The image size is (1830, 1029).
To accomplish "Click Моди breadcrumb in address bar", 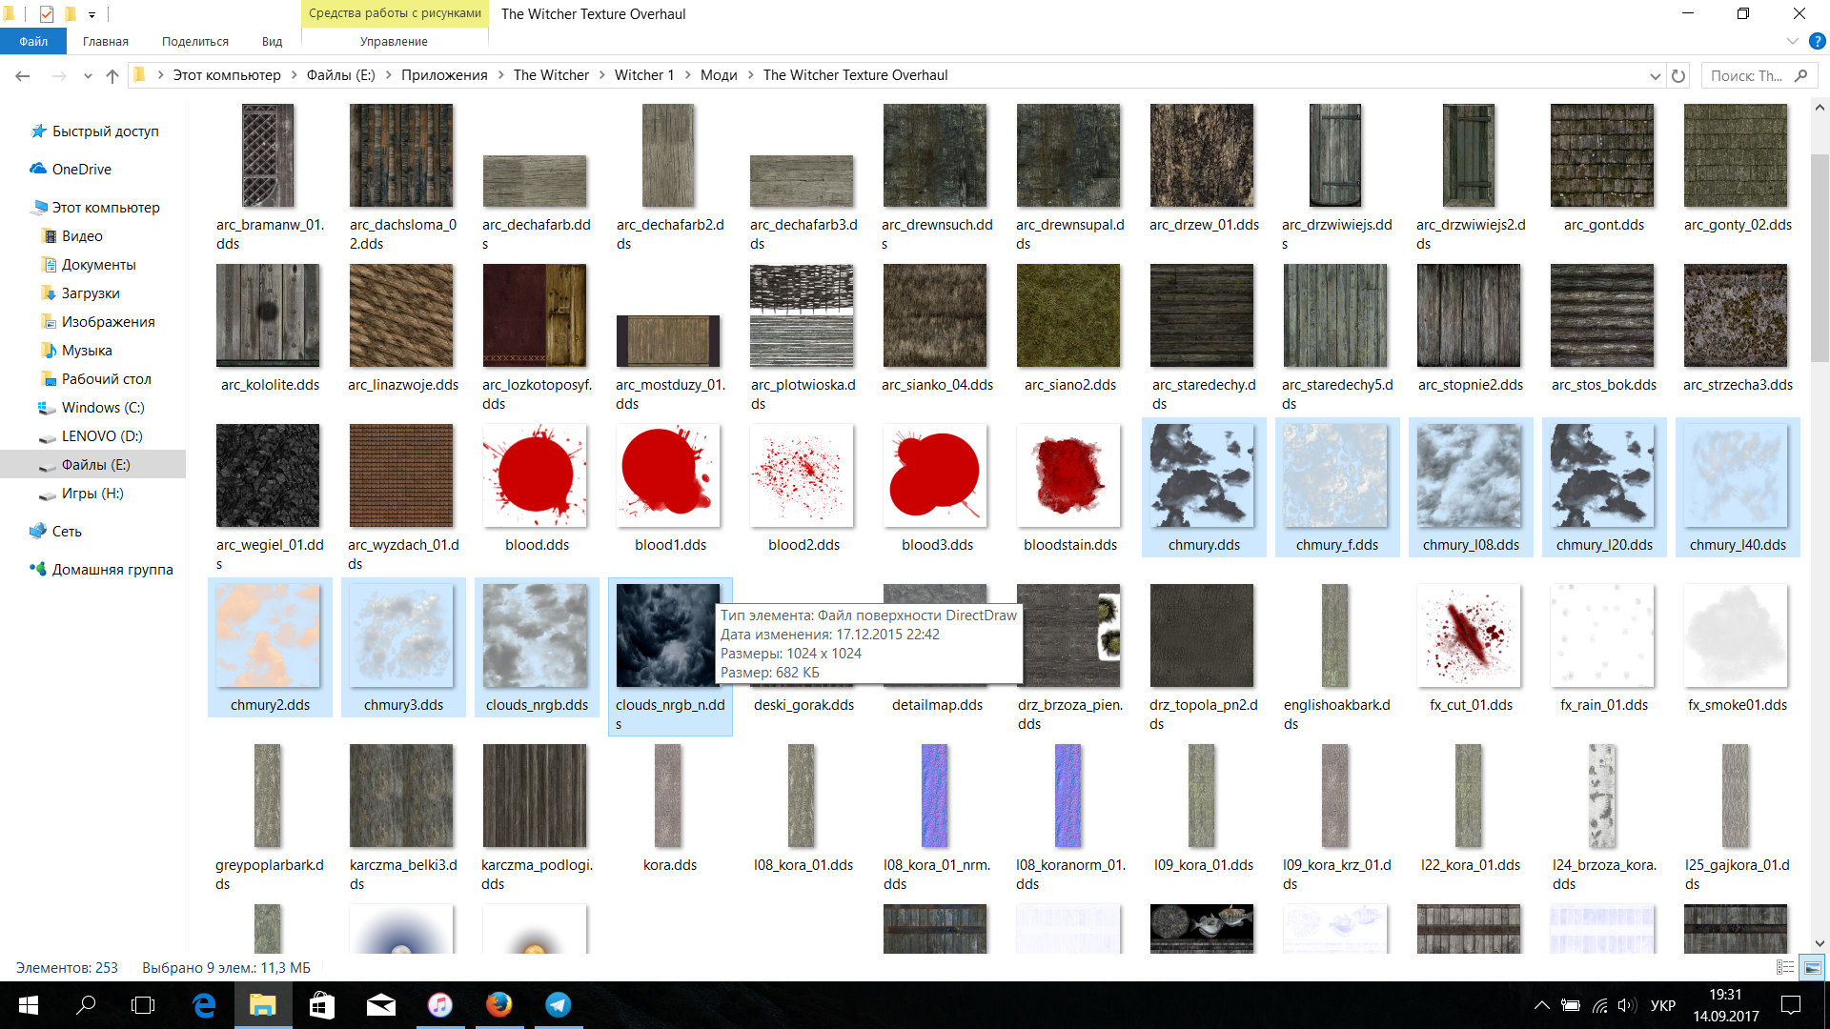I will point(719,75).
